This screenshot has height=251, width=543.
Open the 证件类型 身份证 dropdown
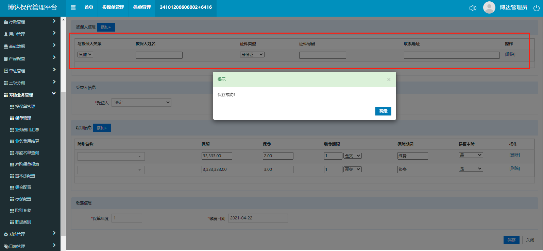coord(252,55)
